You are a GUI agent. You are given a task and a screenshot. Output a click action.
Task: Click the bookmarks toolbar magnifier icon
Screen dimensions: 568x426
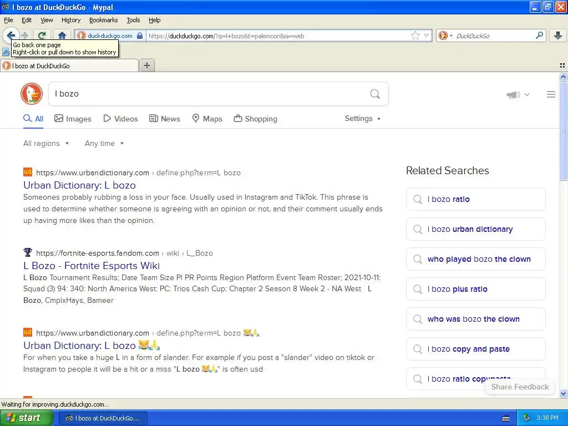click(x=6, y=52)
